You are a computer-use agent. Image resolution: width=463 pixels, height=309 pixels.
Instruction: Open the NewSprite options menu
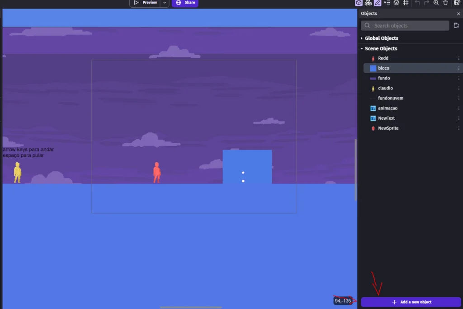click(x=459, y=128)
